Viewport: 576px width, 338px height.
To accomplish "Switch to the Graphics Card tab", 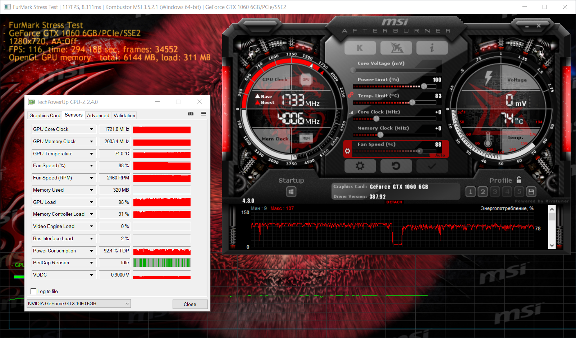I will (45, 115).
